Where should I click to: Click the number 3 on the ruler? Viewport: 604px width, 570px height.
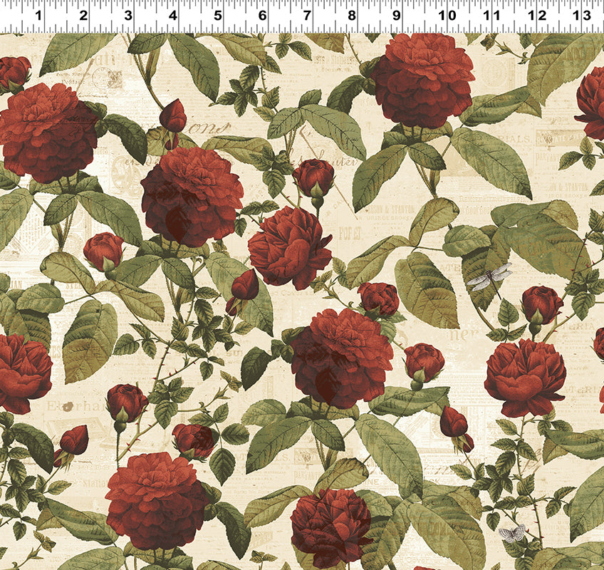click(x=127, y=15)
